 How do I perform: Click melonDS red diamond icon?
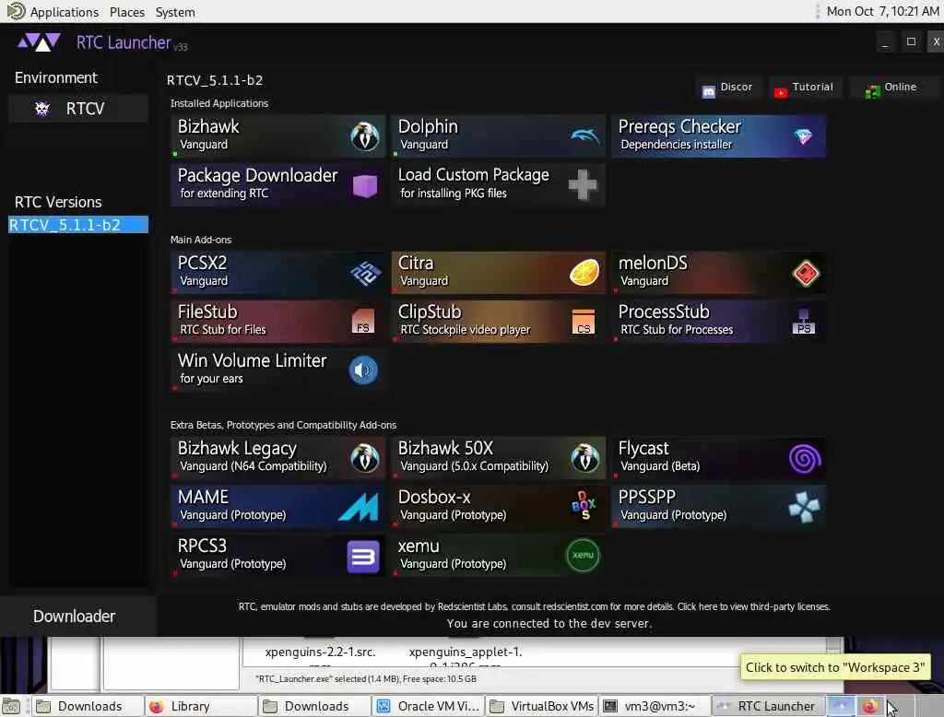(806, 274)
